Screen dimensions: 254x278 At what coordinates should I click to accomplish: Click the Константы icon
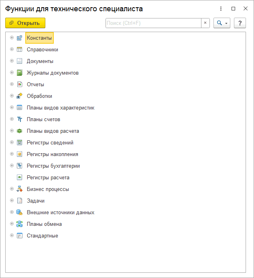(19, 38)
